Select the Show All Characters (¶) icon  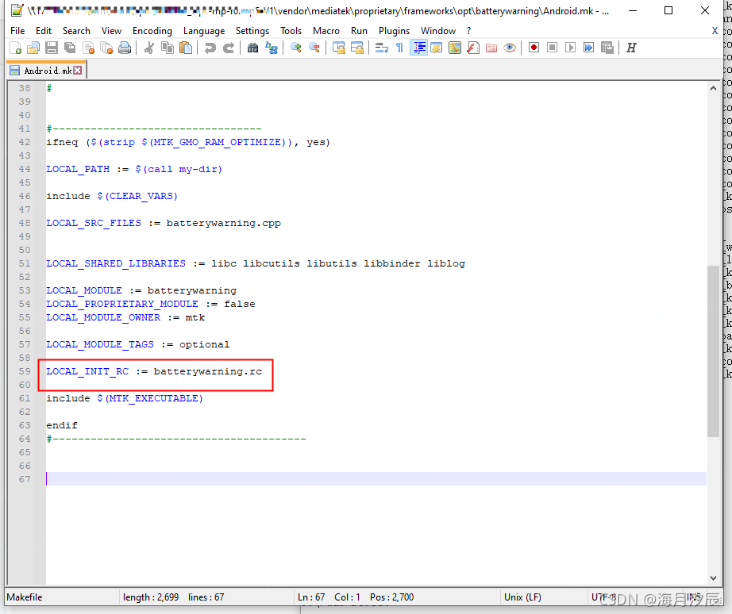(399, 48)
